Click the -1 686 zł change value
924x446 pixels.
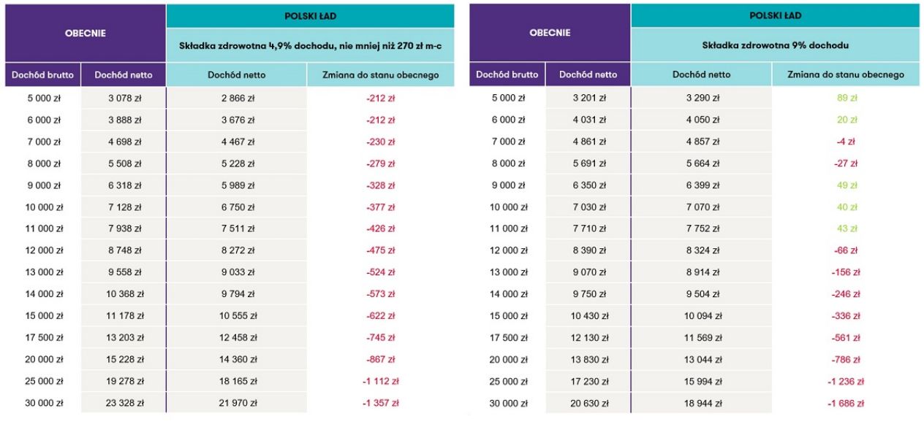845,403
